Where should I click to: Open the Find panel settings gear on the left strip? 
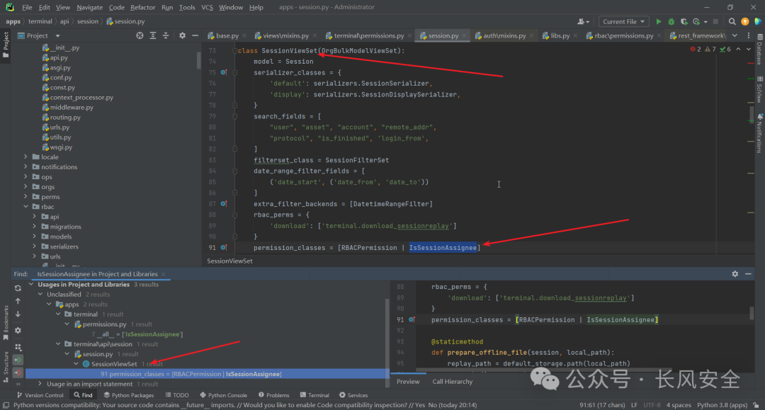(18, 330)
